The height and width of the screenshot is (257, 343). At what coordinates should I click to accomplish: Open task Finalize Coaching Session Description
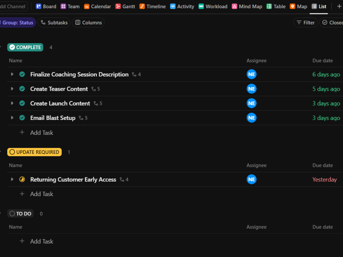tap(79, 74)
